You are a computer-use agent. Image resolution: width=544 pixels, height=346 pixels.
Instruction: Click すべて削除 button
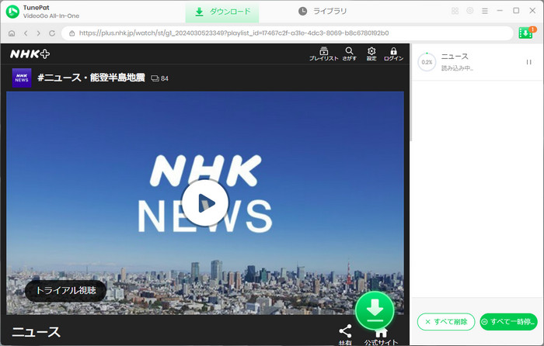point(446,322)
